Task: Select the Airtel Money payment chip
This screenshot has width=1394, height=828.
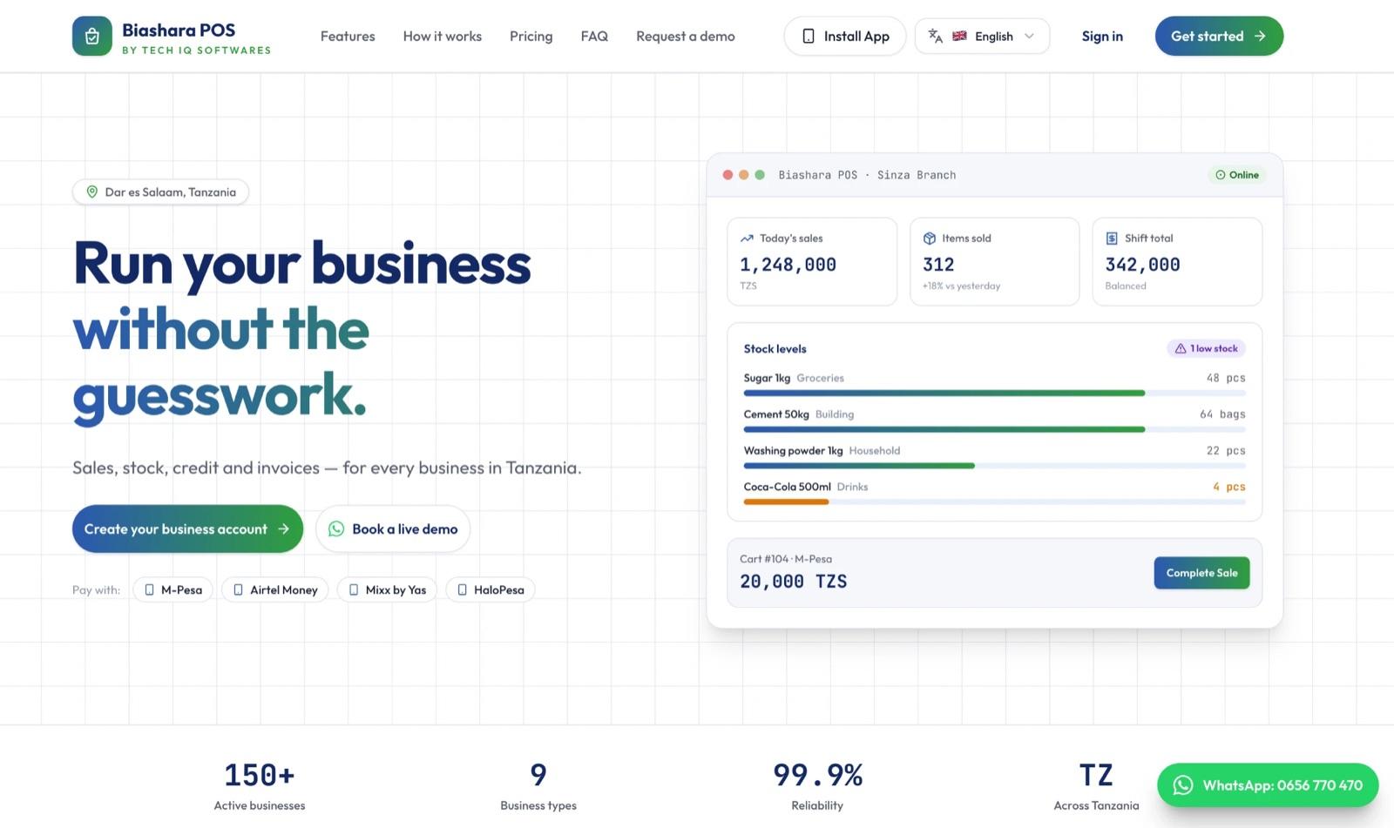Action: tap(275, 589)
